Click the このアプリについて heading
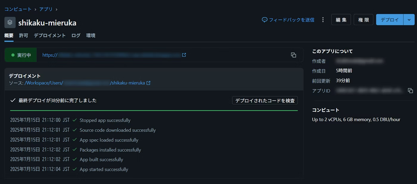 [x=332, y=51]
